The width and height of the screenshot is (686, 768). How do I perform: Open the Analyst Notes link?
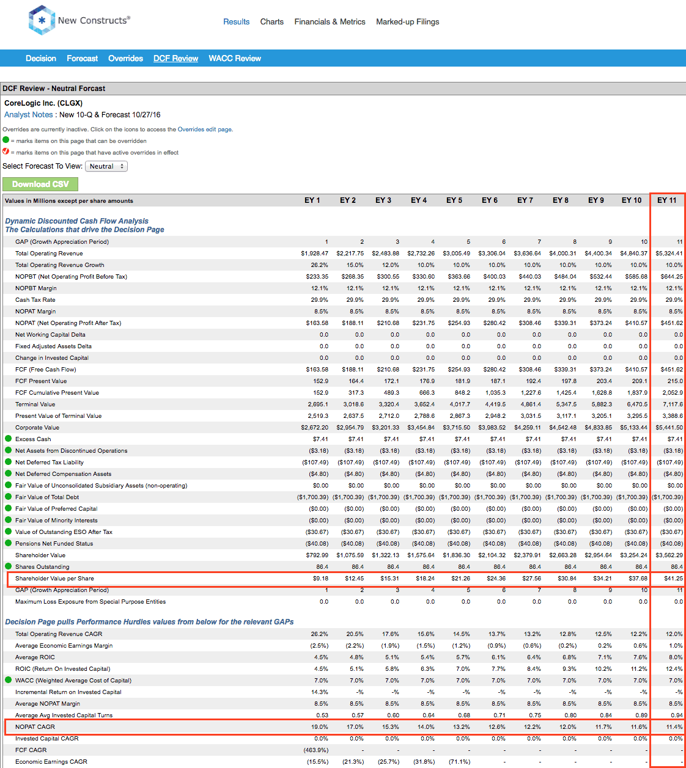click(x=29, y=114)
